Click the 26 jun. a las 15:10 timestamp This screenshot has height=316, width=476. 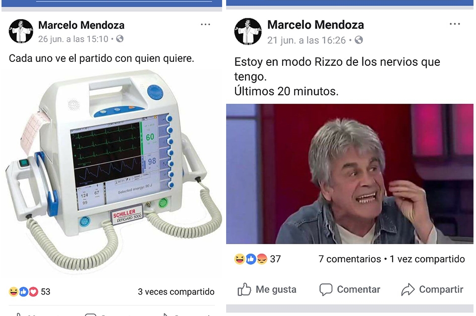click(x=73, y=39)
